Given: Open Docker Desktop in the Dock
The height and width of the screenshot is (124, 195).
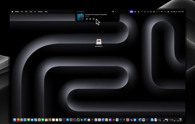Looking at the screenshot, I should (135, 120).
